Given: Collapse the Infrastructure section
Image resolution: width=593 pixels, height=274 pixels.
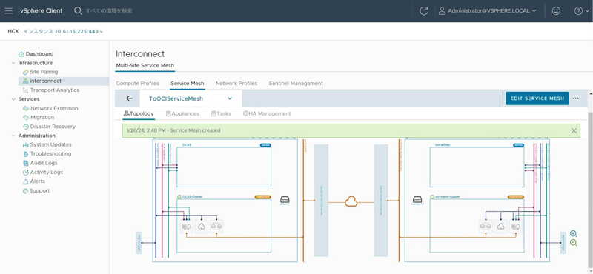Looking at the screenshot, I should tap(13, 63).
